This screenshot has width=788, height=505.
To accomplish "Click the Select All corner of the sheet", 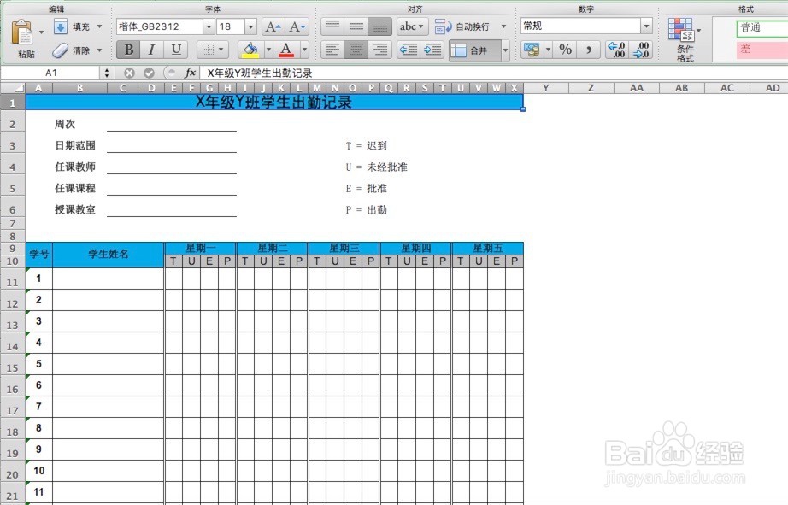I will pyautogui.click(x=13, y=88).
